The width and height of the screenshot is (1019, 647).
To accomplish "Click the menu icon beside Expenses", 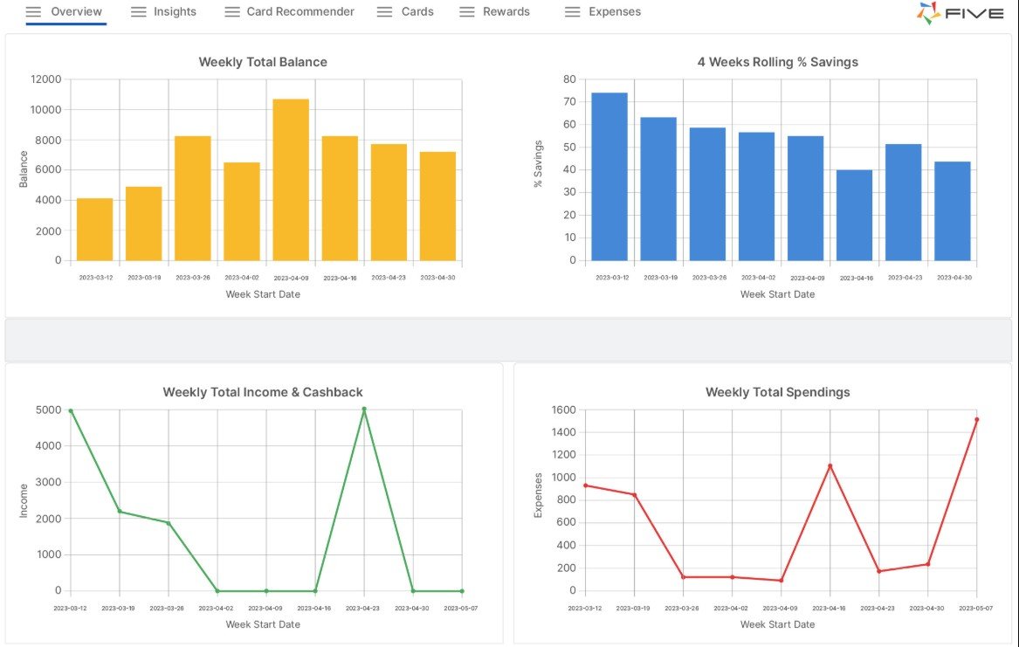I will (x=572, y=12).
